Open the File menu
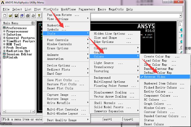Screen dimensions: 191x127 click(6, 9)
